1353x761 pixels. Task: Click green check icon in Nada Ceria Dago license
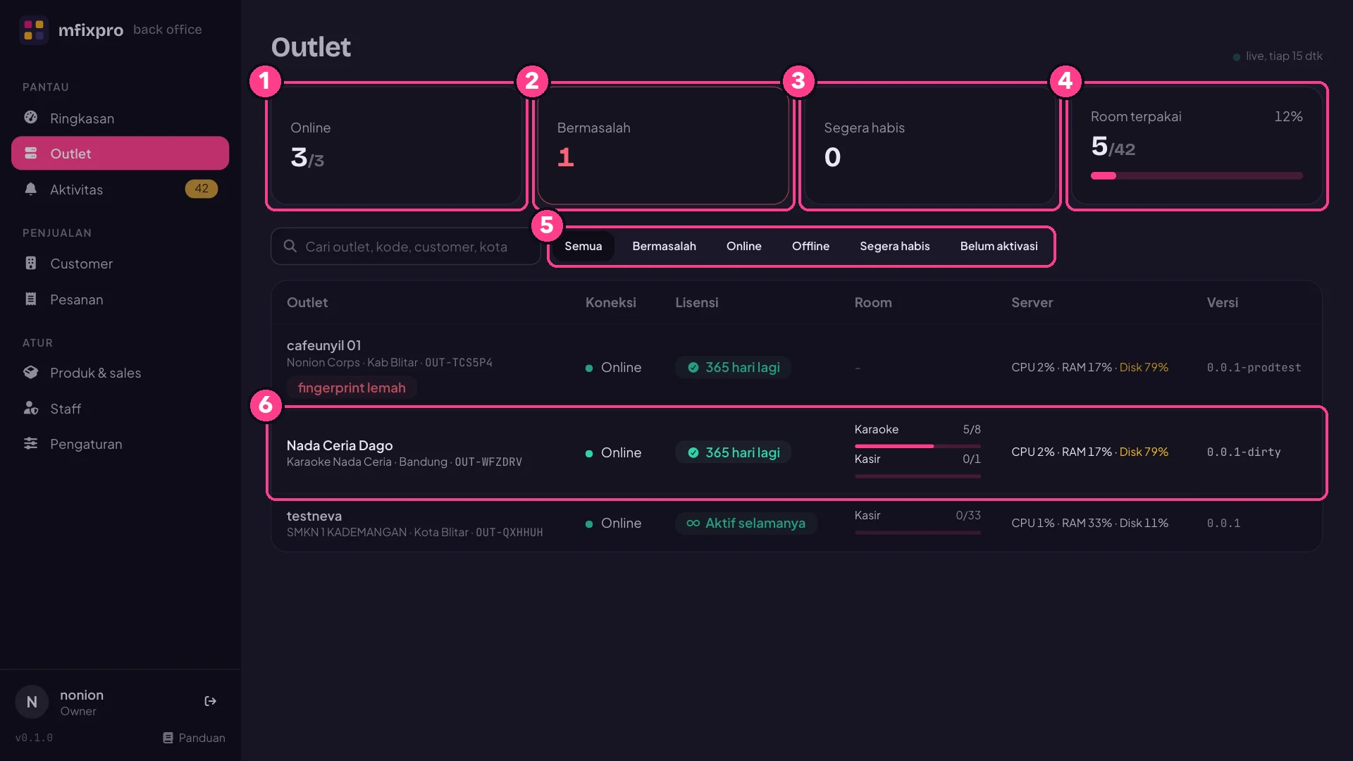(x=693, y=452)
